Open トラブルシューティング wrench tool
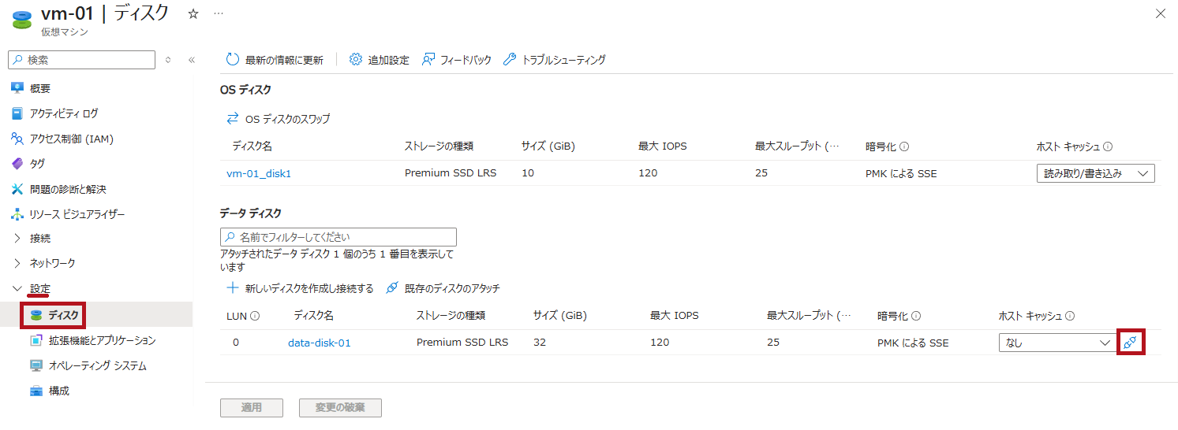The image size is (1178, 430). (510, 60)
